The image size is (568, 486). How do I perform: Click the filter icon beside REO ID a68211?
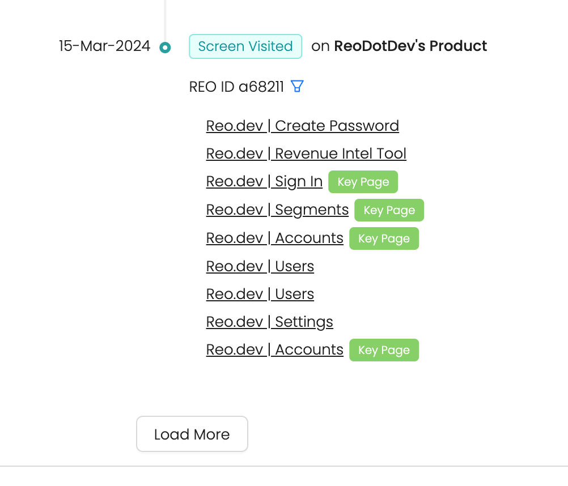coord(297,87)
